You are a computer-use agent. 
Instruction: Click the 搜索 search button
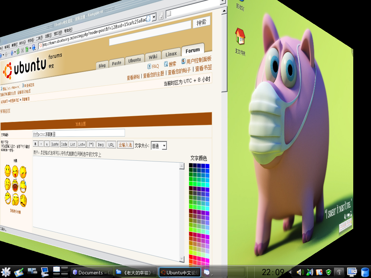tap(201, 23)
